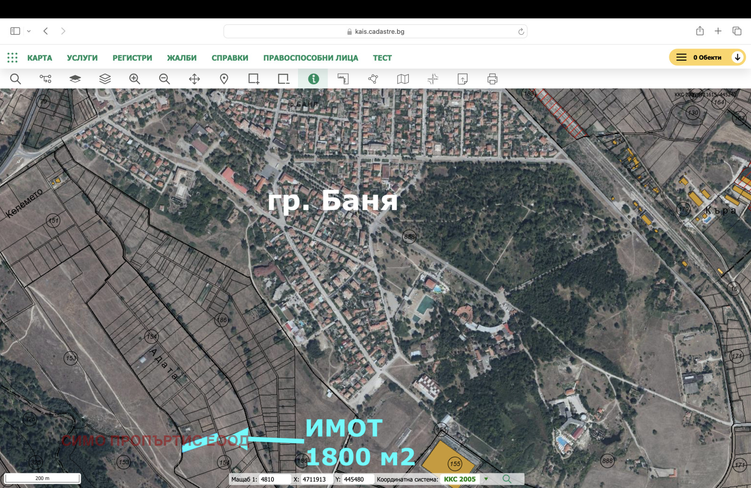The image size is (751, 488).
Task: Click the add to selection rectangle tool
Action: point(253,79)
